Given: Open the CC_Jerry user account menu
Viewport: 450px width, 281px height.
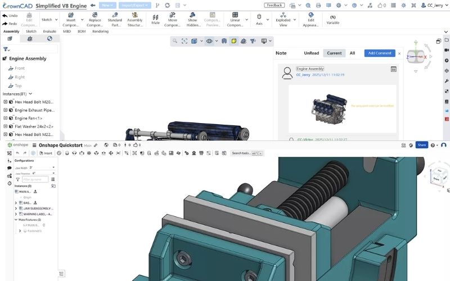Looking at the screenshot, I should [x=434, y=5].
